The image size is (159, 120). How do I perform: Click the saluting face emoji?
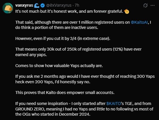[126, 11]
